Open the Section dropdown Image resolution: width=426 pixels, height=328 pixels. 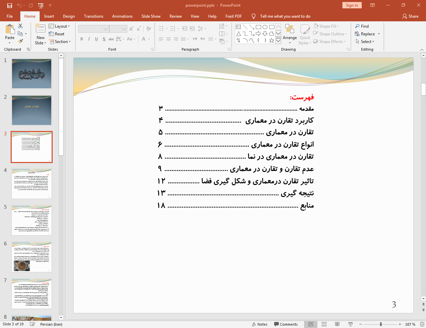click(60, 42)
